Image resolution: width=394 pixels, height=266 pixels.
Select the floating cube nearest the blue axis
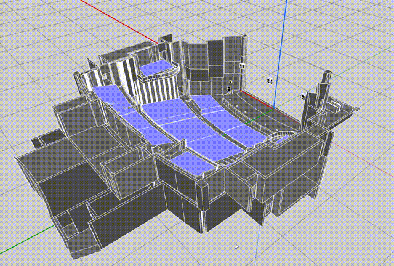269,80
